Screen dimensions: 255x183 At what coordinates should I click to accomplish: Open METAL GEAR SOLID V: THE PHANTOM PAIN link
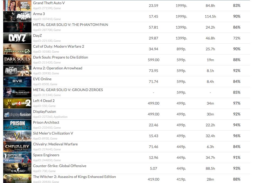tap(70, 25)
